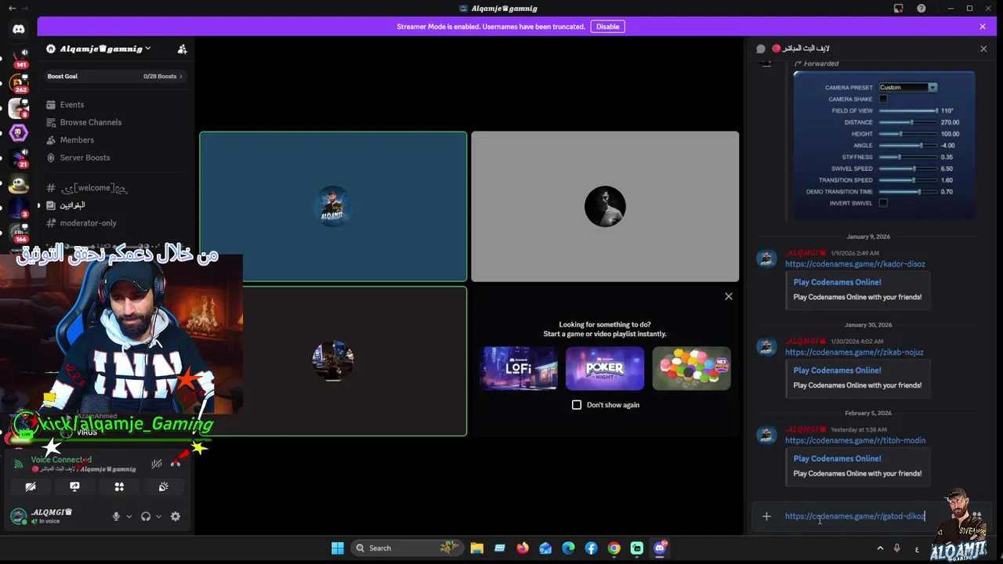Toggle the Camera Shake checkbox
The height and width of the screenshot is (564, 1003).
883,99
